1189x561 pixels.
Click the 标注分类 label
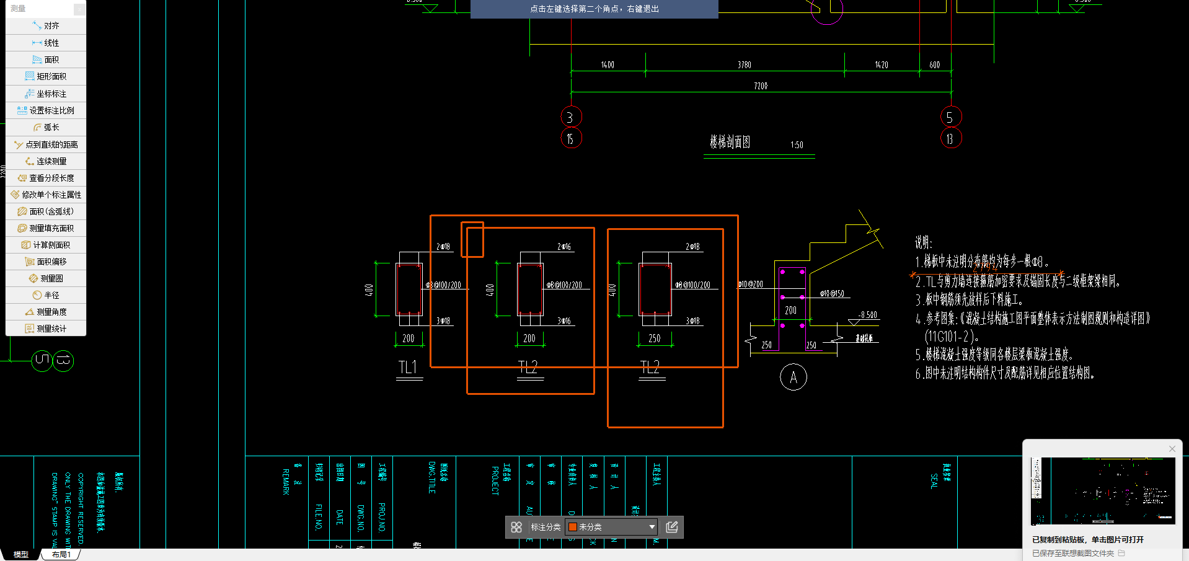pyautogui.click(x=546, y=527)
